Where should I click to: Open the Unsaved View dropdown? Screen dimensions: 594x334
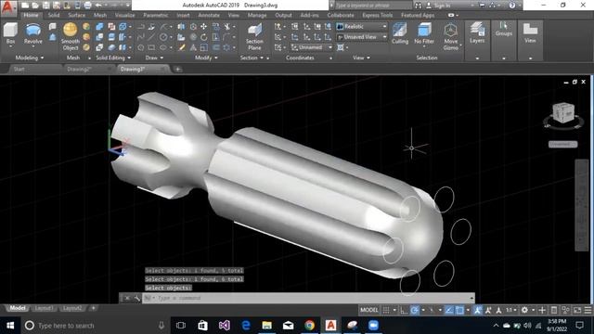click(362, 37)
